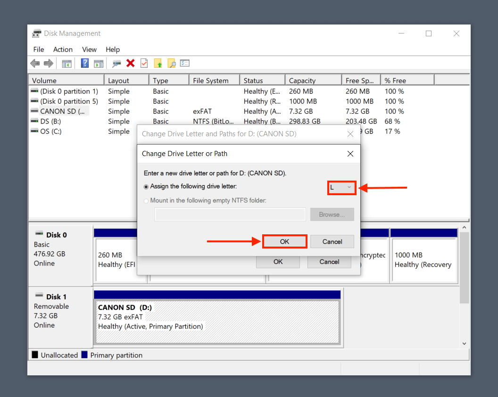Image resolution: width=498 pixels, height=397 pixels.
Task: Open the View menu
Action: [x=89, y=50]
